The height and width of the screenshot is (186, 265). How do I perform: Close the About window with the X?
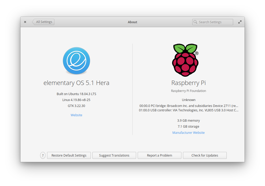tap(25, 22)
